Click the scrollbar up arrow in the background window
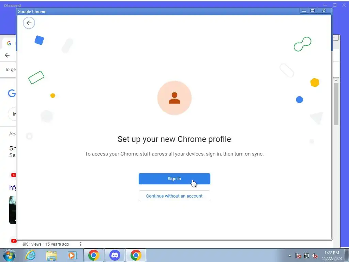Image resolution: width=349 pixels, height=262 pixels. (x=336, y=80)
